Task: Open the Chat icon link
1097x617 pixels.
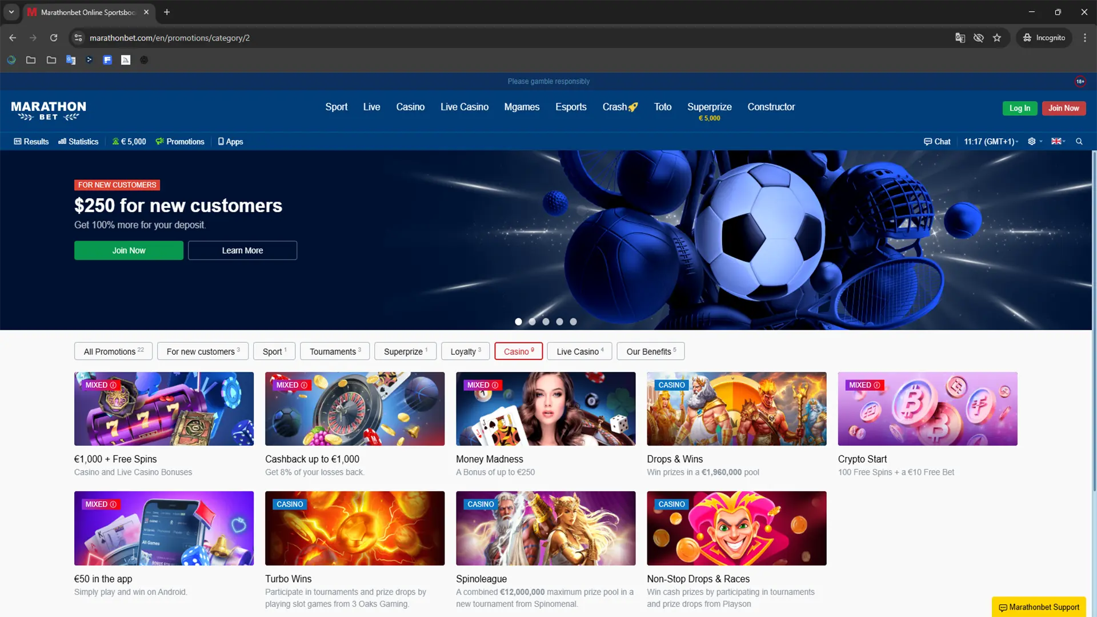Action: pos(937,142)
